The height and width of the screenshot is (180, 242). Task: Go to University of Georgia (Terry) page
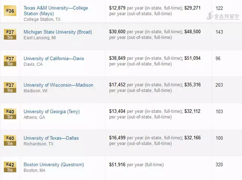coord(52,111)
